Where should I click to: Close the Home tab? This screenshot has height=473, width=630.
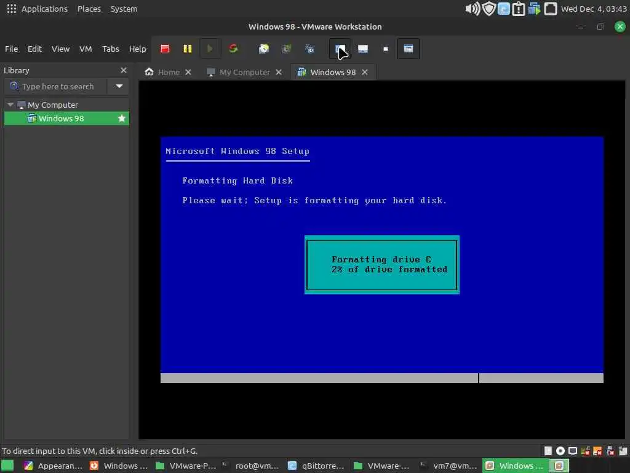tap(188, 72)
